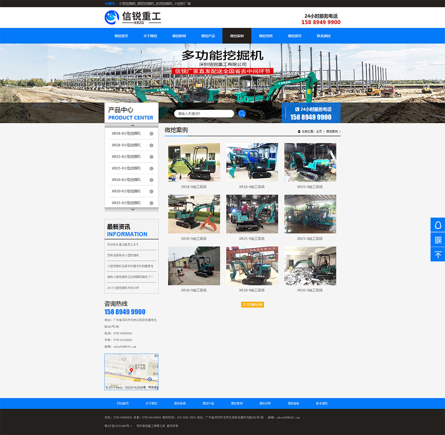Click the 信锐重工 XRZG logo
The width and height of the screenshot is (445, 435).
click(x=133, y=18)
